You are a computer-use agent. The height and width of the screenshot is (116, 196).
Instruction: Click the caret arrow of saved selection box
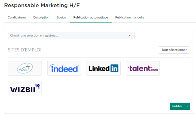tap(130, 36)
